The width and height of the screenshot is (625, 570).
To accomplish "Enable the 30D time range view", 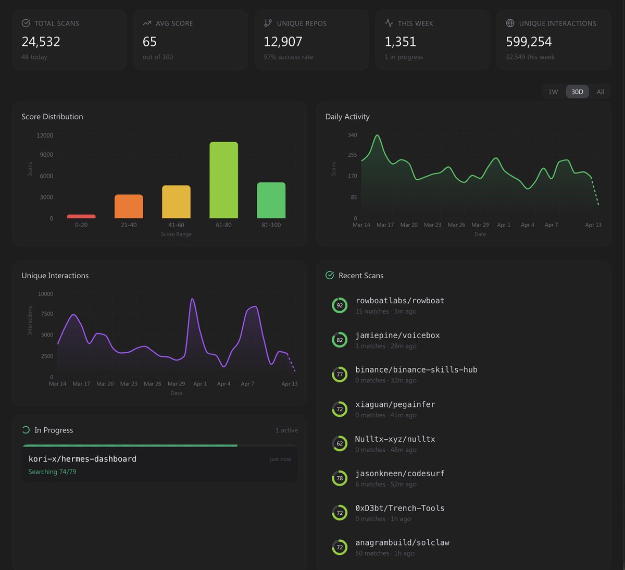I will (x=577, y=91).
